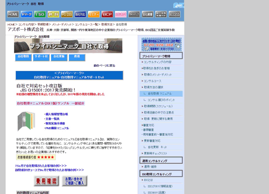Click the 取得方法 breadcrumb link

tap(107, 24)
